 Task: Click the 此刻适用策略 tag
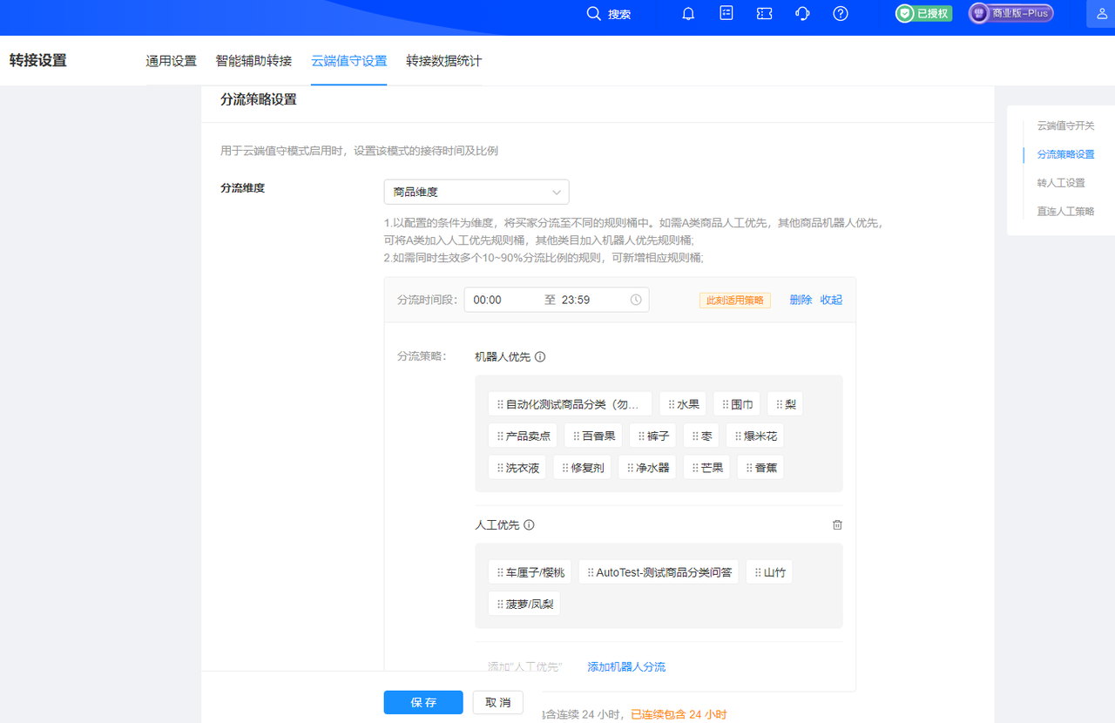point(734,300)
